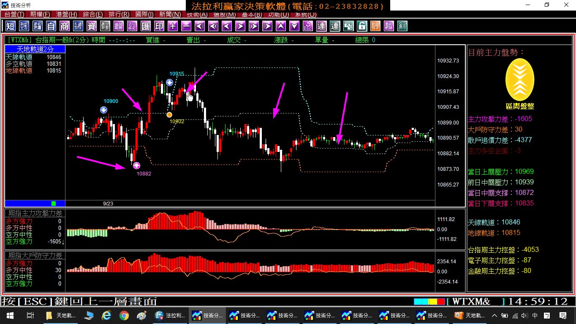Select the 天地軌道2分 panel header
Image resolution: width=576 pixels, height=324 pixels.
click(35, 49)
